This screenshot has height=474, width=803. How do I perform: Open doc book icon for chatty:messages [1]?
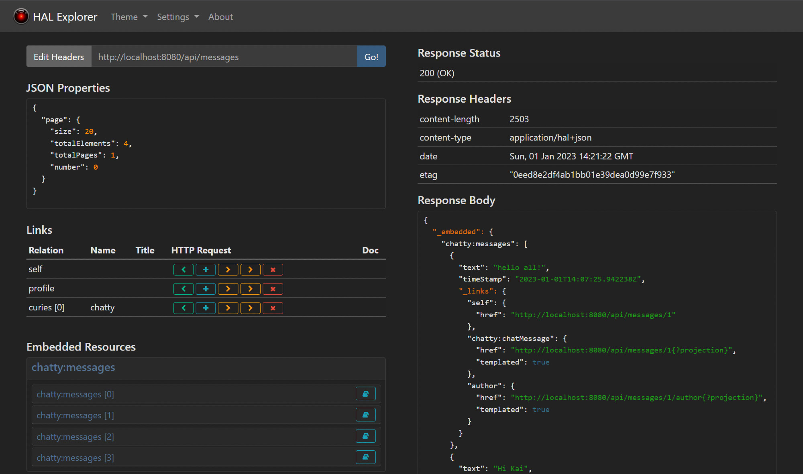pyautogui.click(x=365, y=415)
